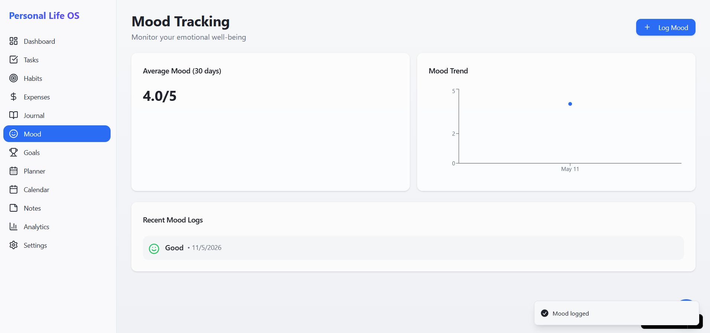This screenshot has width=710, height=333.
Task: Open Expenses via dollar sign icon
Action: click(13, 97)
